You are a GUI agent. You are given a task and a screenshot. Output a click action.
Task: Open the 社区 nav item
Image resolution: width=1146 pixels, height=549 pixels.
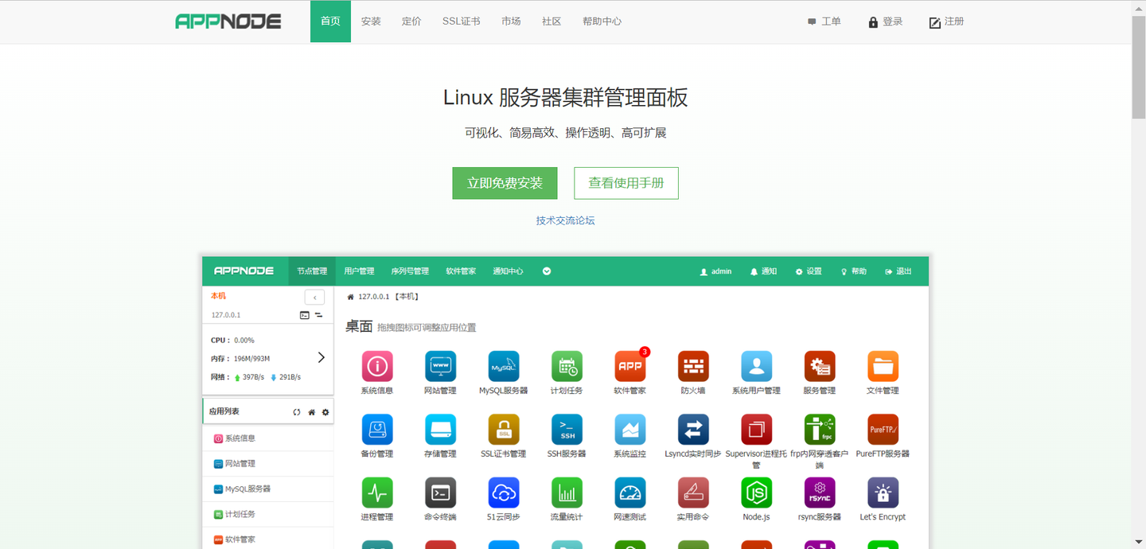[552, 21]
